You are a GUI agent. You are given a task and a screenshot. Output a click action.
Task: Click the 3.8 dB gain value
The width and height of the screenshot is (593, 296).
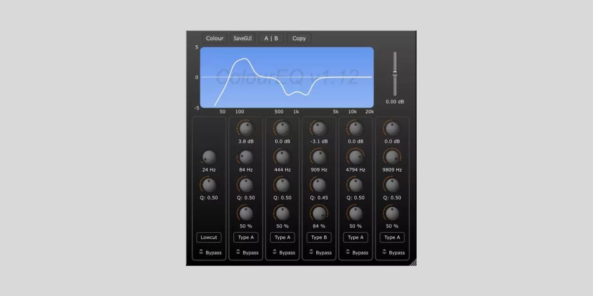pyautogui.click(x=246, y=142)
